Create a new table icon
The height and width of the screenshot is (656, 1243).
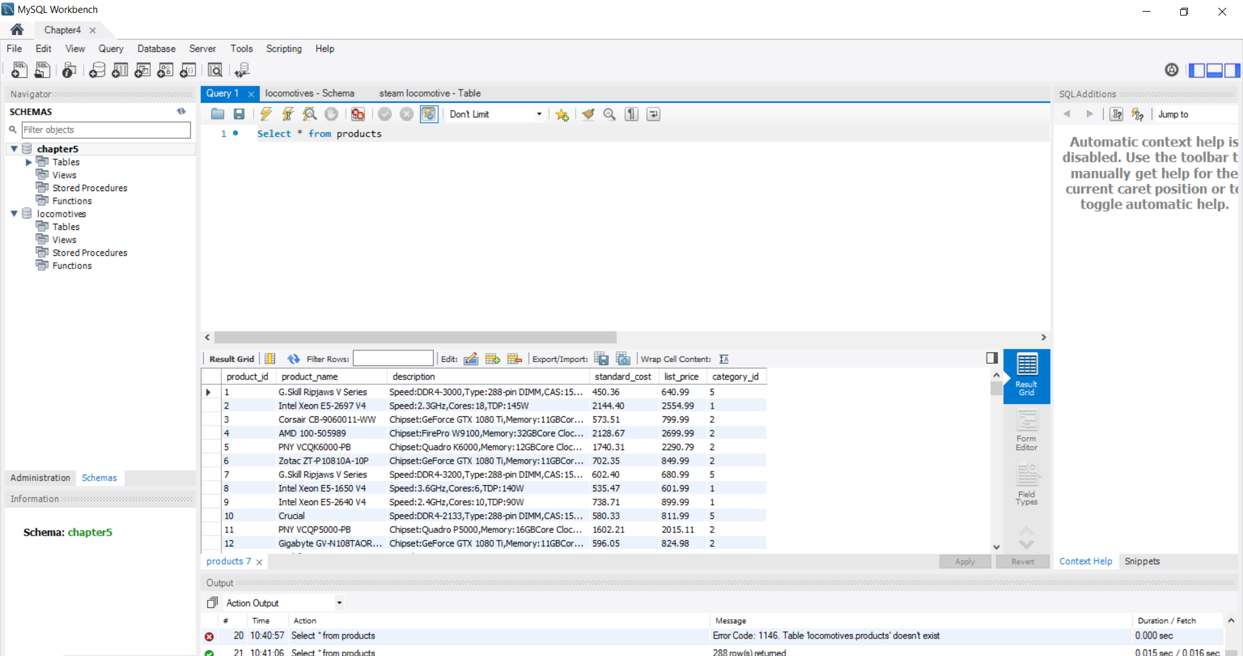[120, 70]
